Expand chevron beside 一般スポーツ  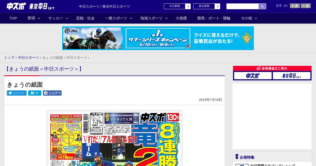(131, 18)
